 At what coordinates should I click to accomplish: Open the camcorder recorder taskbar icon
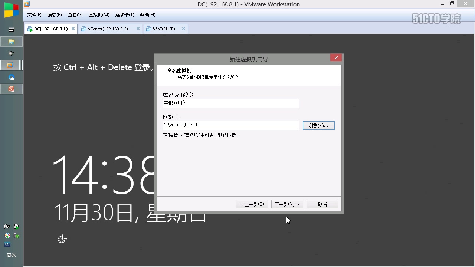[12, 53]
